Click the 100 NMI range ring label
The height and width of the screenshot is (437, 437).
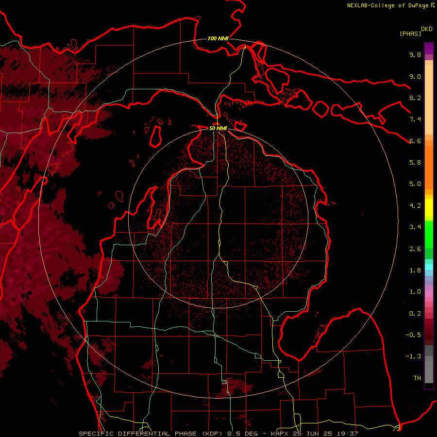click(218, 38)
